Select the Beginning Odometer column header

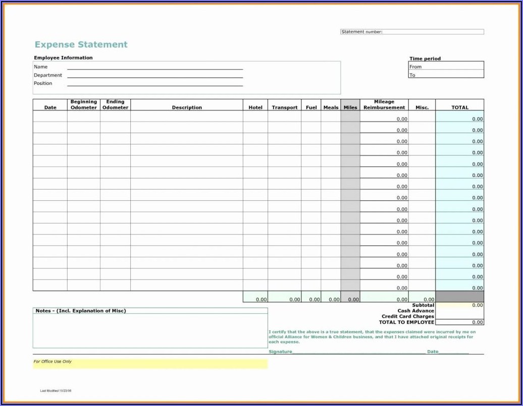[83, 105]
